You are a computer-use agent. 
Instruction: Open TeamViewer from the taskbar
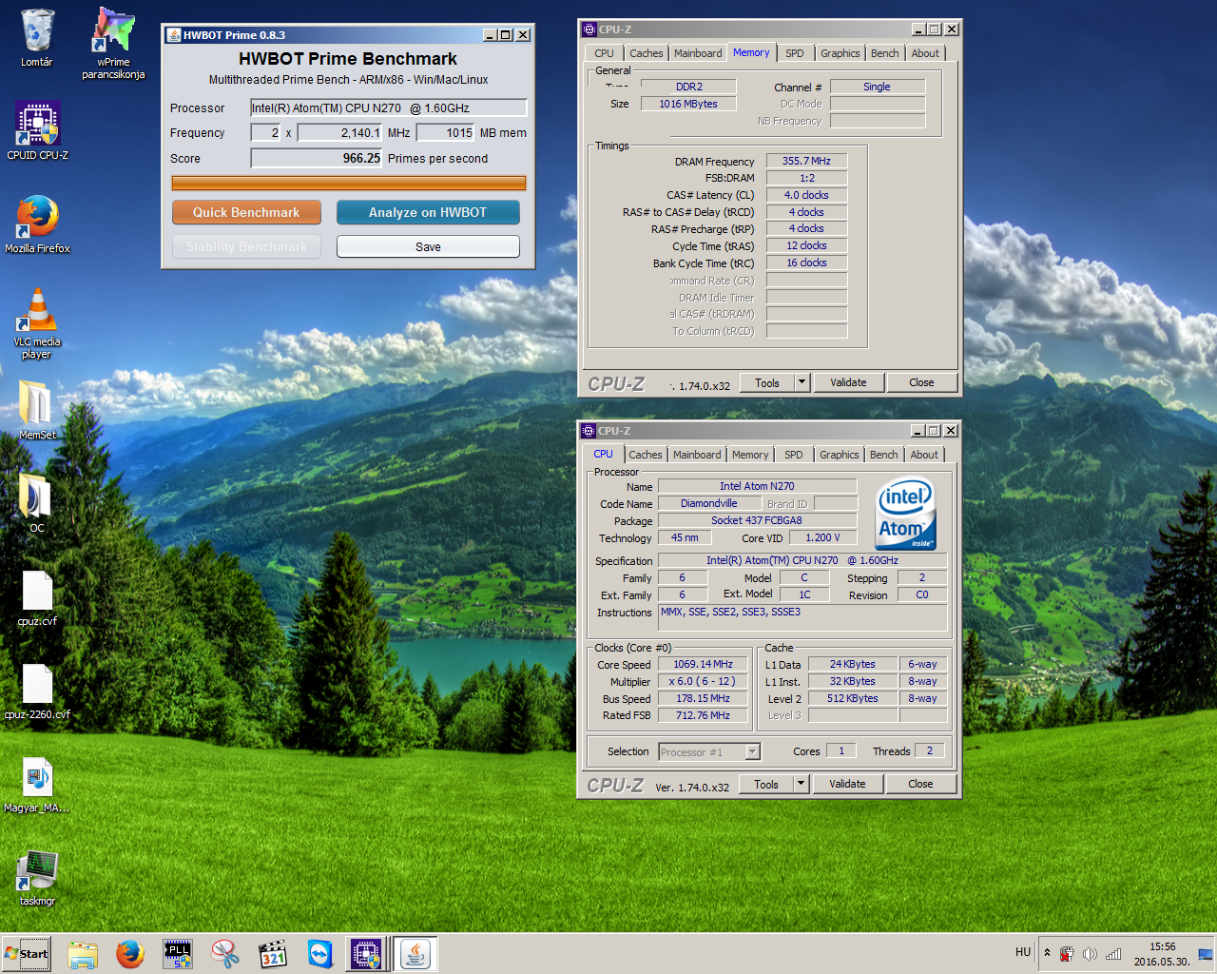click(x=320, y=953)
